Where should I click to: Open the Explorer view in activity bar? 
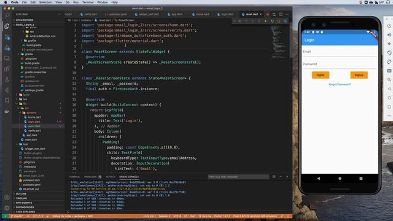(x=7, y=26)
